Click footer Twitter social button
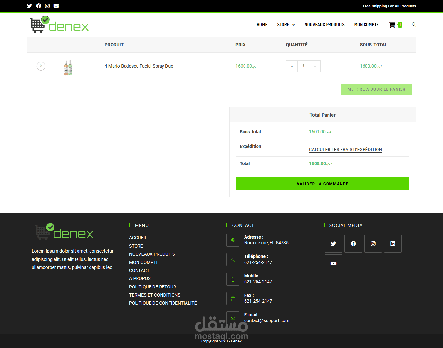This screenshot has height=348, width=443. click(x=333, y=244)
